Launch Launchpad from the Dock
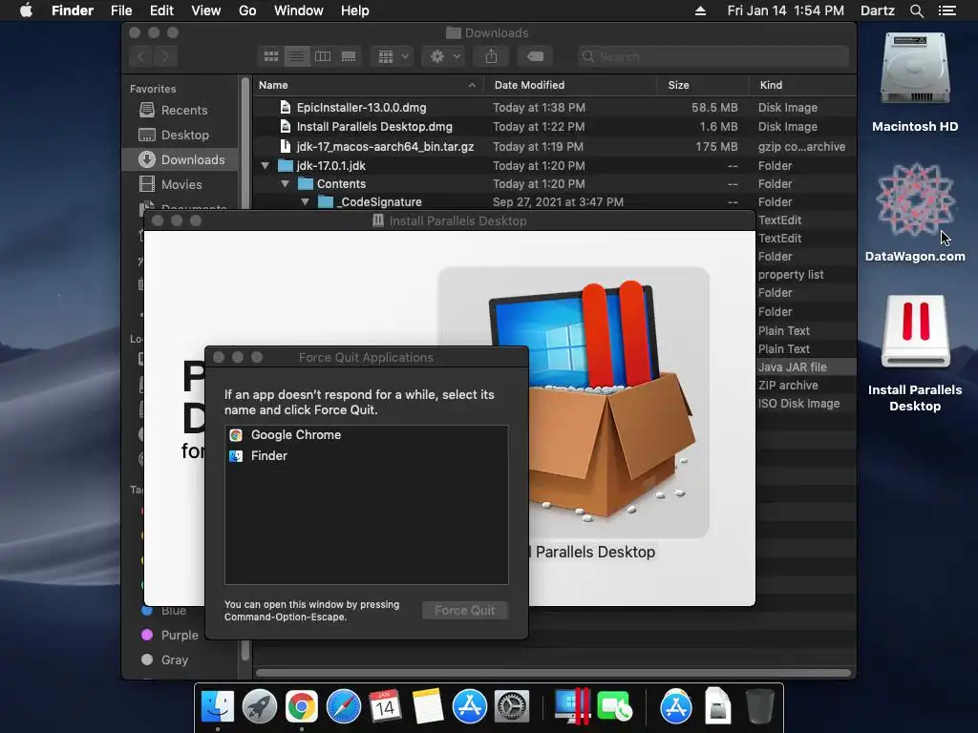The height and width of the screenshot is (733, 978). pos(260,707)
